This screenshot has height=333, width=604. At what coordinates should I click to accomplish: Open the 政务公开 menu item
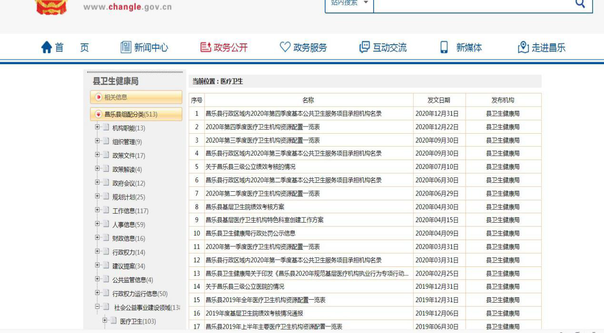pos(224,48)
